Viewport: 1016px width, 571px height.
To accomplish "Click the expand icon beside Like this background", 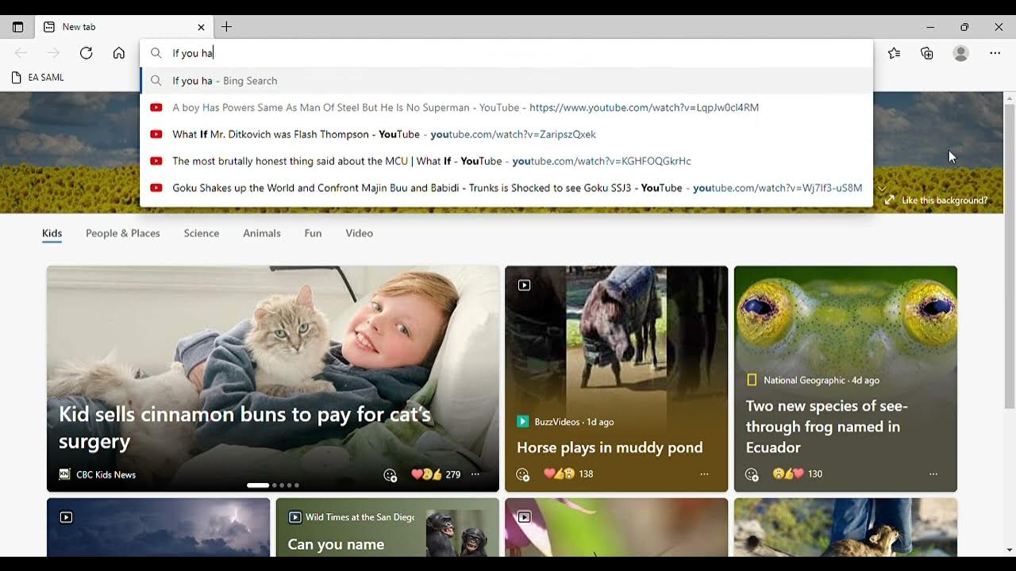I will [890, 200].
